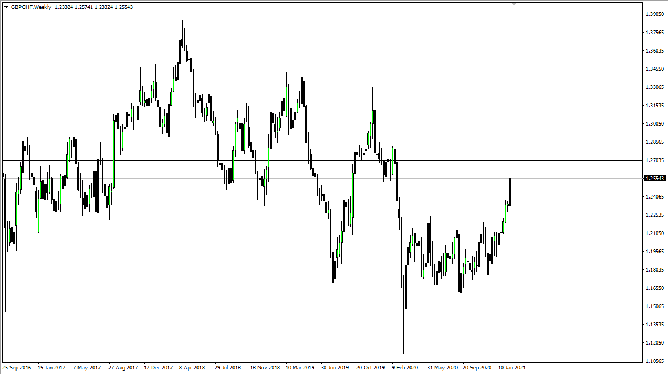The height and width of the screenshot is (375, 669).
Task: Click the 1.27035 price scale value
Action: tap(655, 159)
